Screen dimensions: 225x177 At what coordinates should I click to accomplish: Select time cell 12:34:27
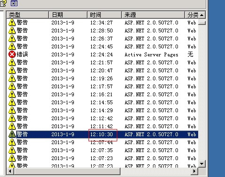point(102,23)
